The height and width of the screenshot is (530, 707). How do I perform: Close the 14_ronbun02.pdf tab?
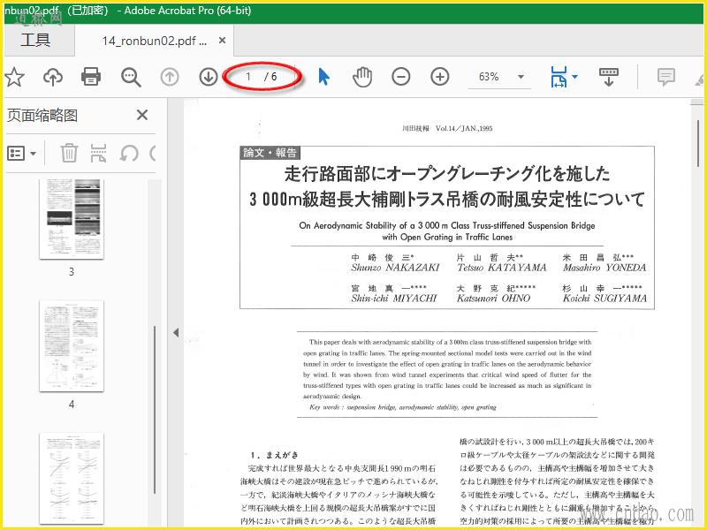click(x=223, y=41)
